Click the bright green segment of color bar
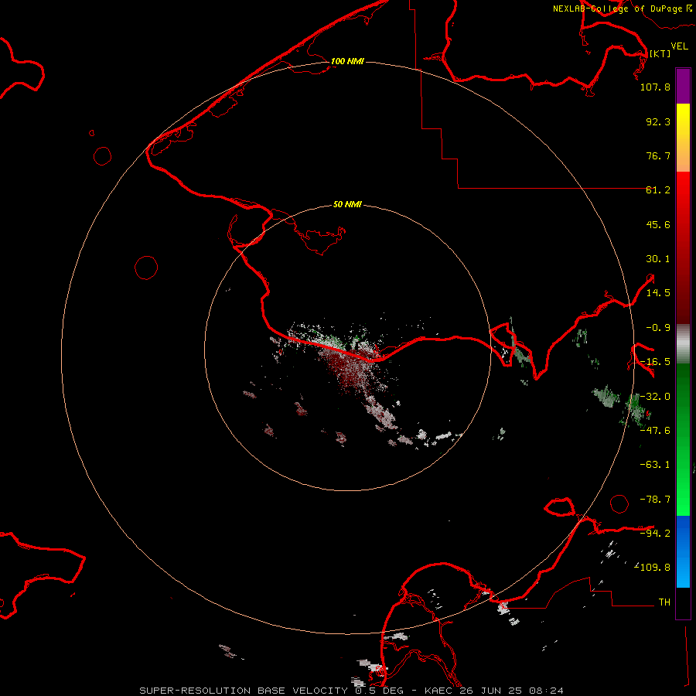 683,439
